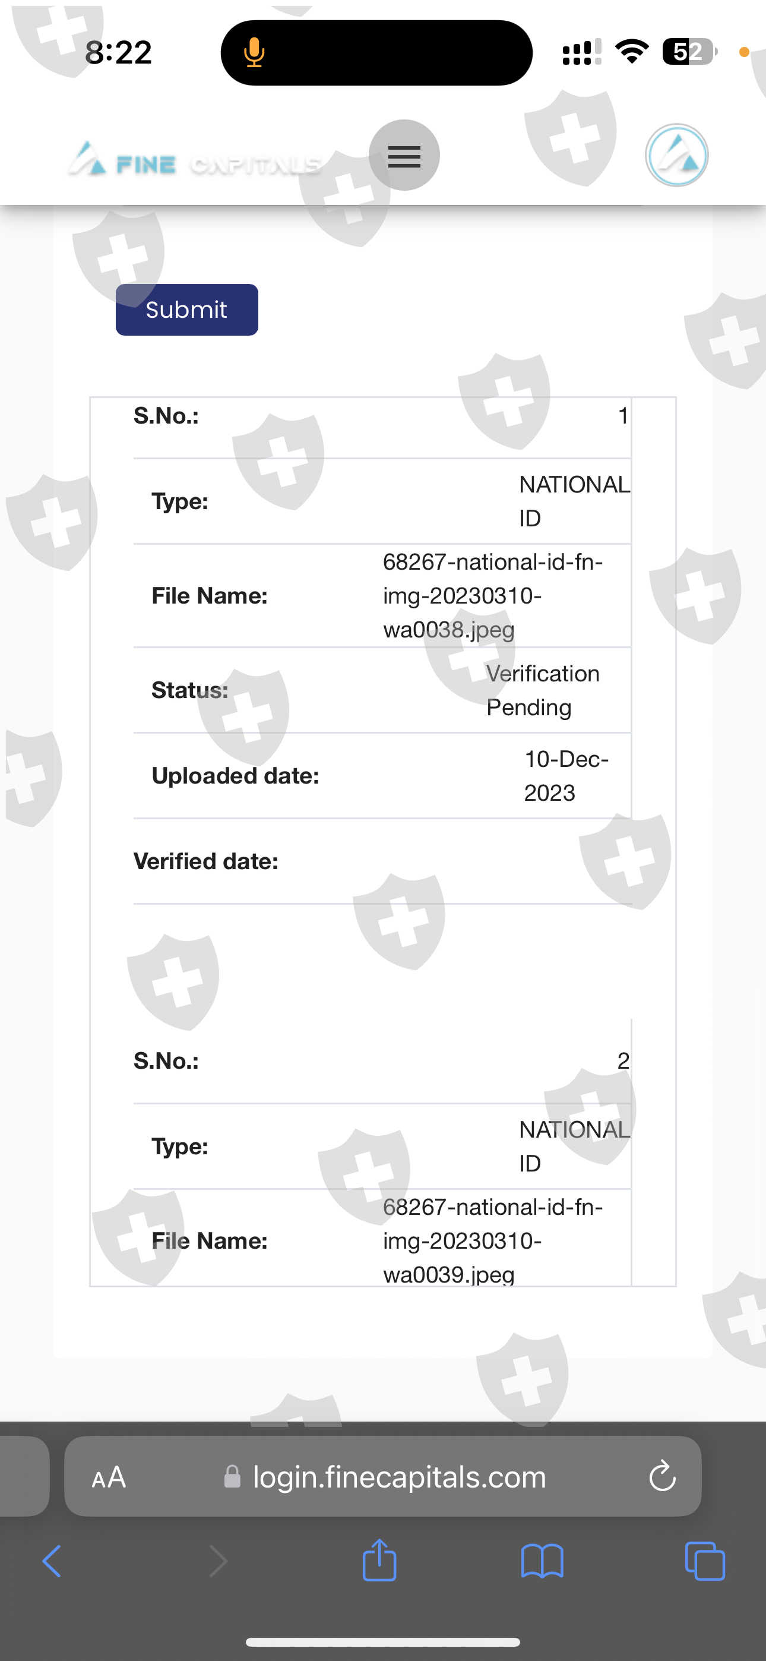Show all open Safari tabs

pyautogui.click(x=704, y=1561)
